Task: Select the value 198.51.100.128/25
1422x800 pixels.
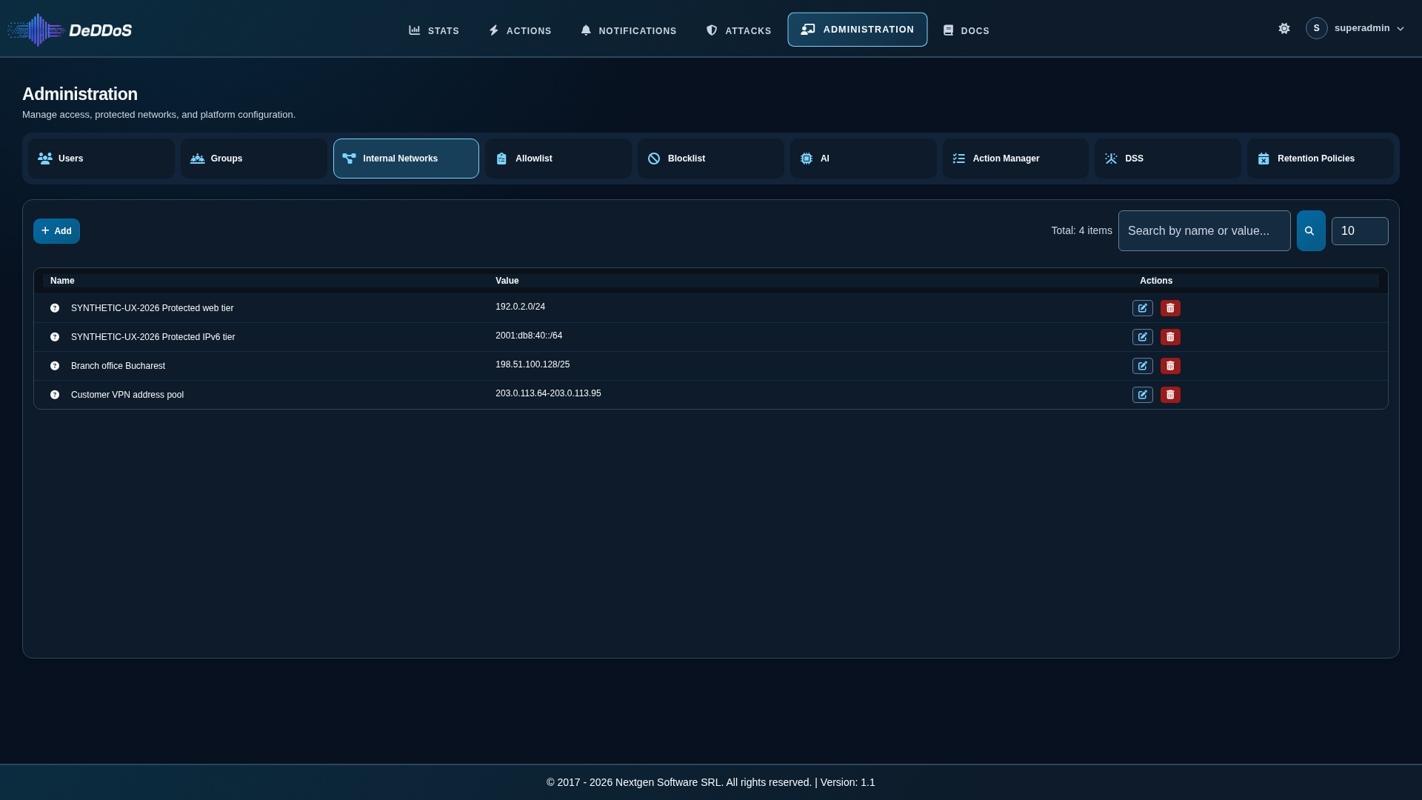Action: [x=533, y=364]
